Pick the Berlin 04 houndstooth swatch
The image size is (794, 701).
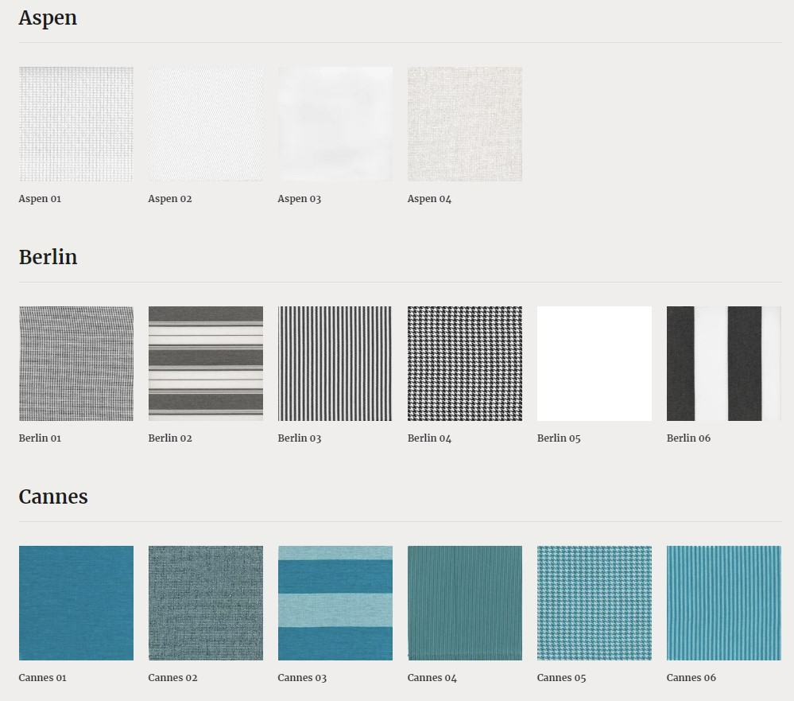(x=465, y=364)
